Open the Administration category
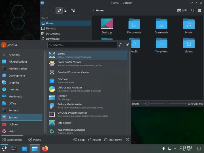204x153 pixels. [x=22, y=69]
